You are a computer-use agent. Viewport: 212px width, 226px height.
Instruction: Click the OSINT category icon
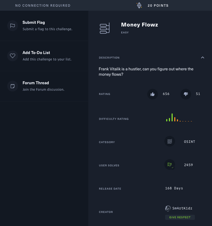(170, 141)
